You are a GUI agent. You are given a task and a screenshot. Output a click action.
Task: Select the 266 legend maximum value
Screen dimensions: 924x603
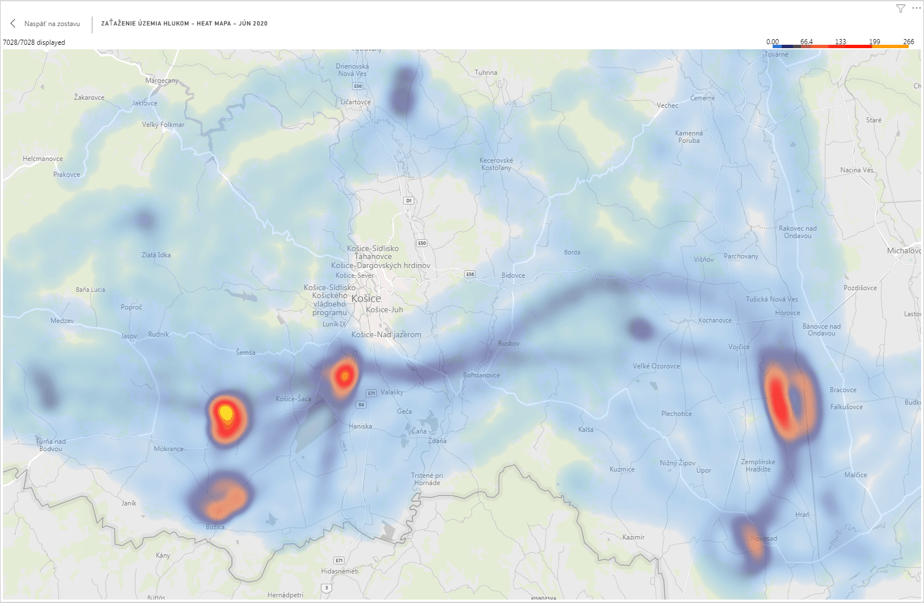pos(908,41)
